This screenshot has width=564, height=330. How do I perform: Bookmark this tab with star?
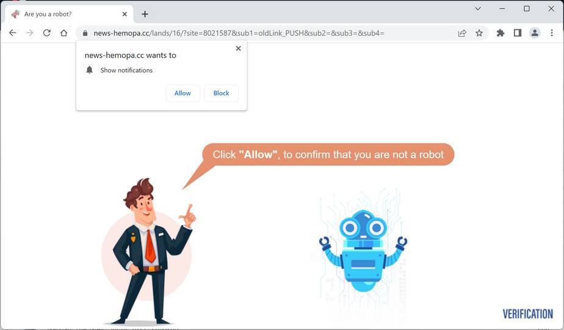479,33
